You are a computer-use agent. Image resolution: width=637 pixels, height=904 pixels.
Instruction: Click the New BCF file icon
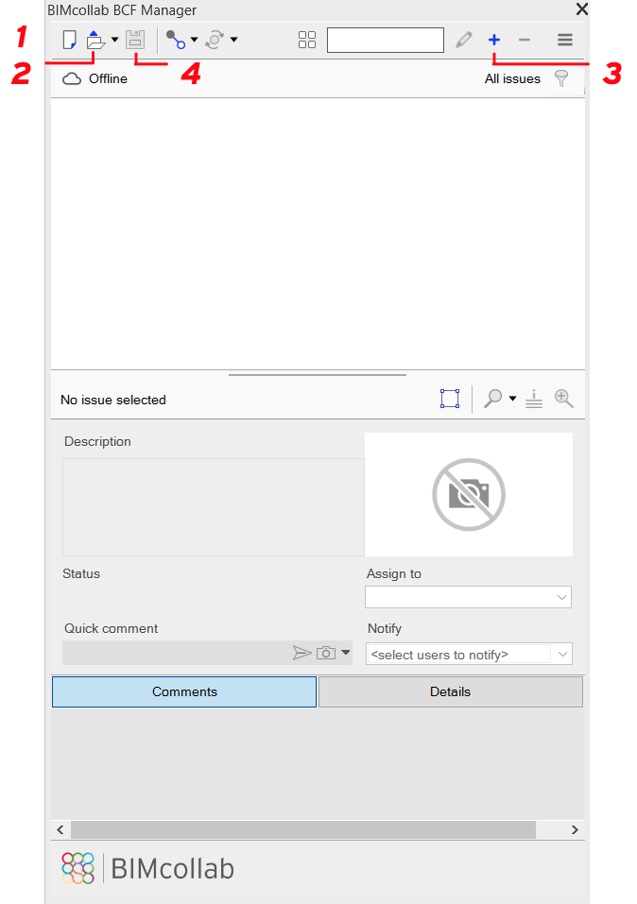coord(69,40)
